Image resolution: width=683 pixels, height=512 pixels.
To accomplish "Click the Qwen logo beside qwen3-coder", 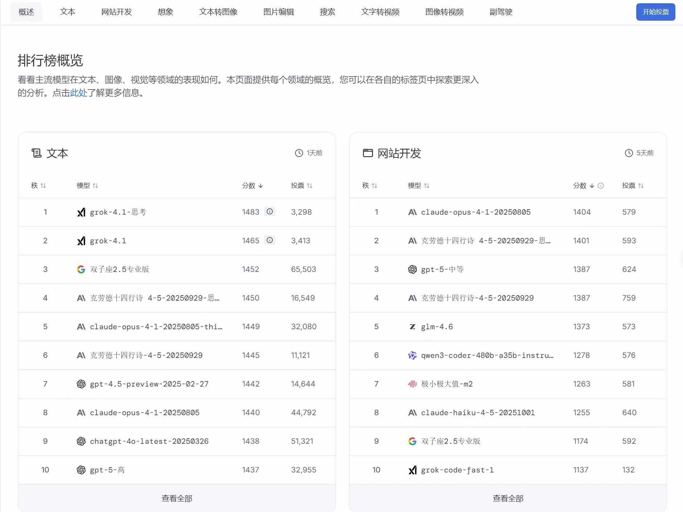I will click(412, 355).
